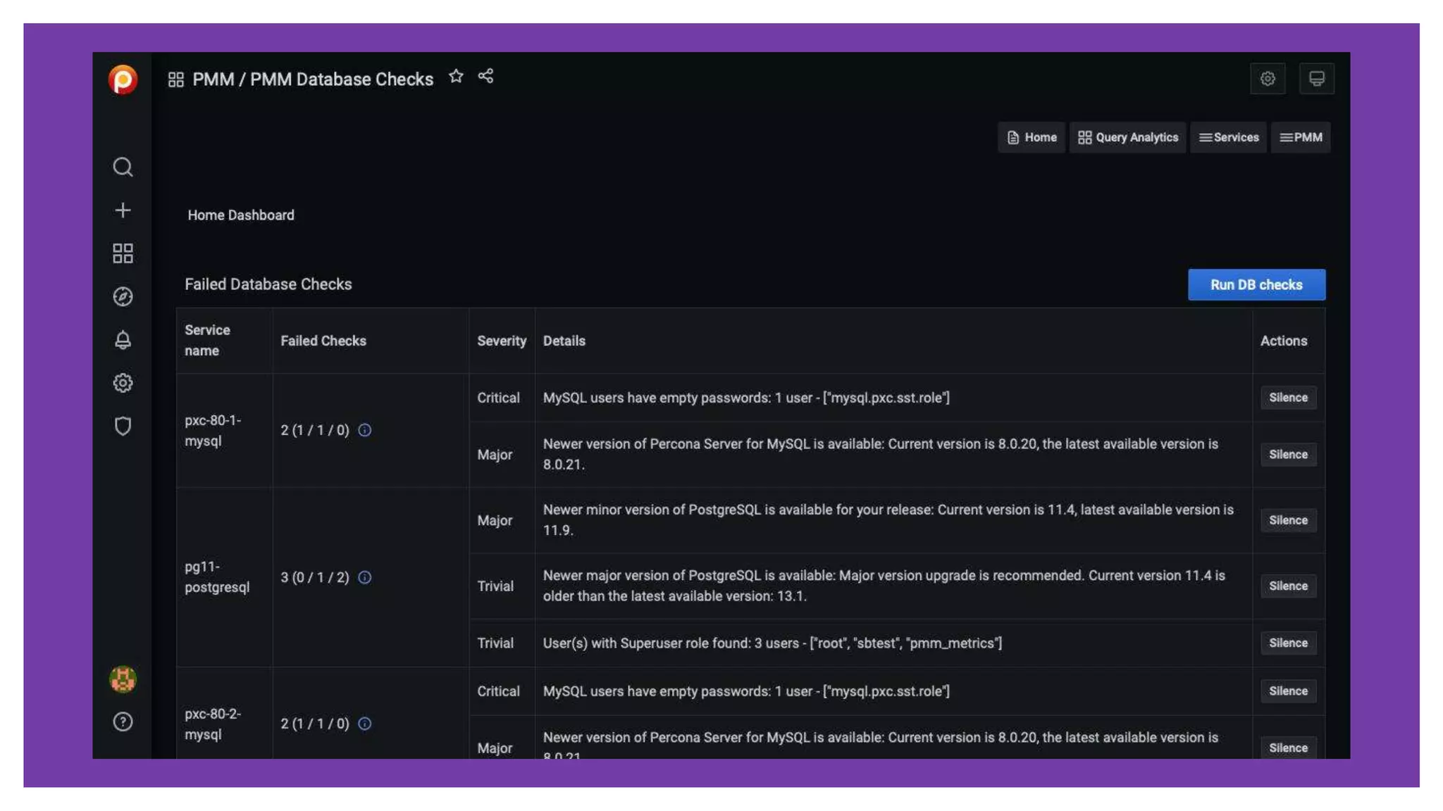Click the share dashboard icon

pyautogui.click(x=485, y=76)
